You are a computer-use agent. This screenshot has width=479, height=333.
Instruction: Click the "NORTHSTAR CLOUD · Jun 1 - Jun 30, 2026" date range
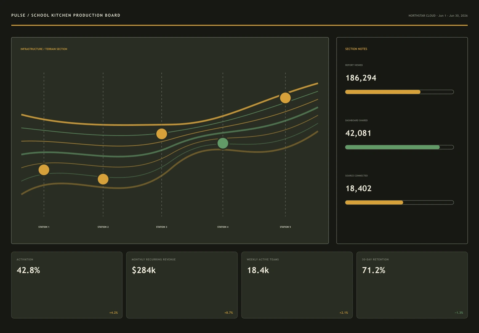pyautogui.click(x=438, y=16)
